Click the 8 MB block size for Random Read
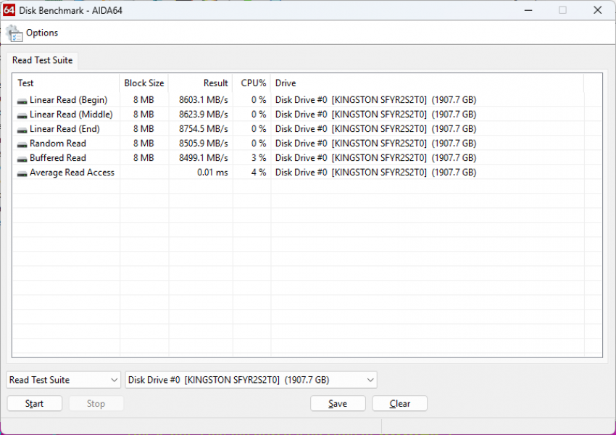Screen dimensions: 616x435 click(143, 144)
